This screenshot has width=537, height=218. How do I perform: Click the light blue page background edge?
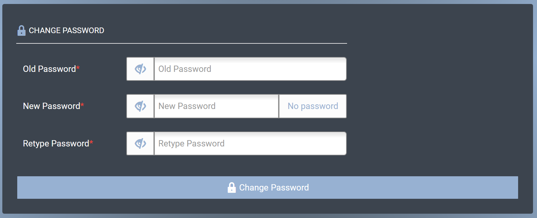tap(535, 109)
